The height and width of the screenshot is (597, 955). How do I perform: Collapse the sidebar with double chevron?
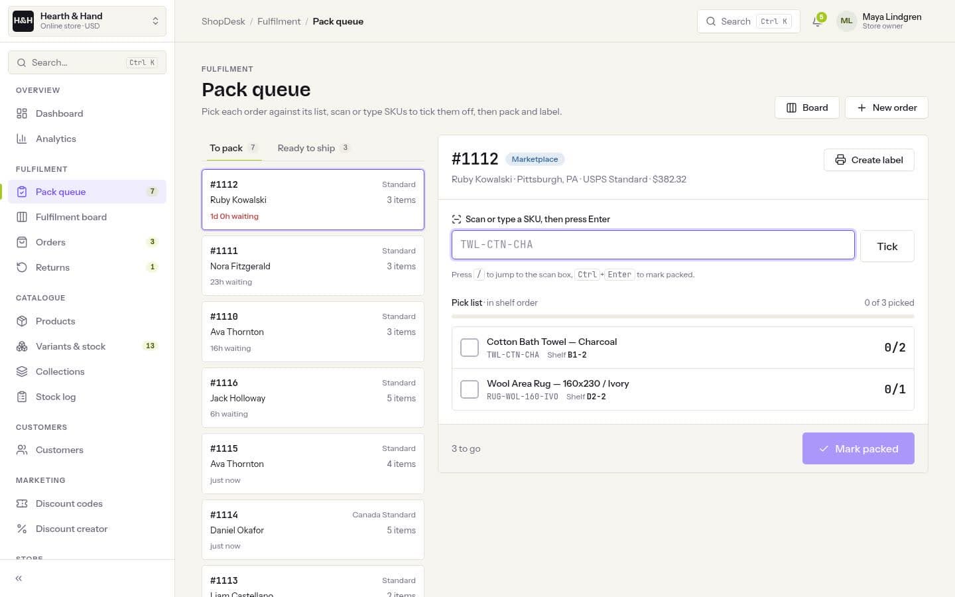click(19, 578)
